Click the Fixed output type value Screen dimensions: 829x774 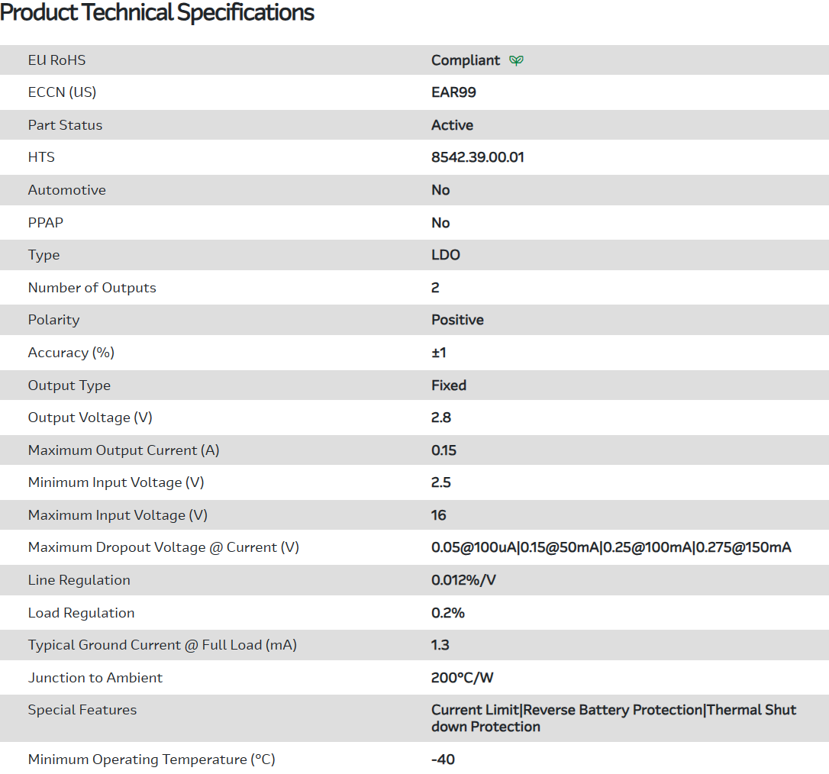[449, 385]
